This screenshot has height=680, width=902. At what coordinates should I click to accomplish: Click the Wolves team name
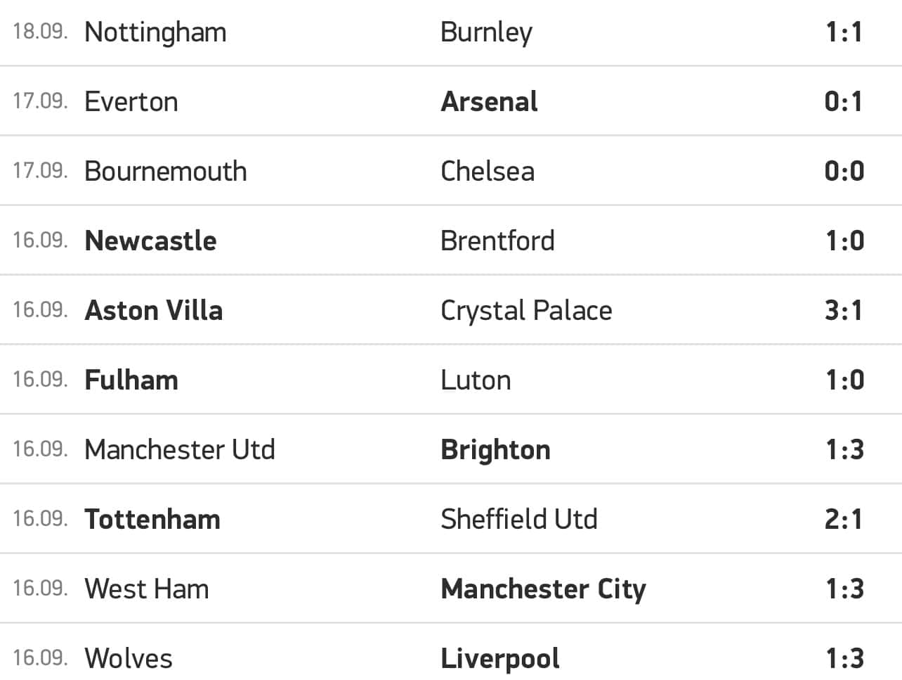click(129, 659)
